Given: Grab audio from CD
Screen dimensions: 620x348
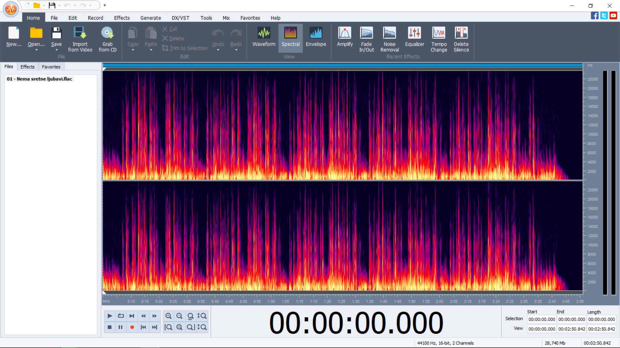Looking at the screenshot, I should coord(108,39).
